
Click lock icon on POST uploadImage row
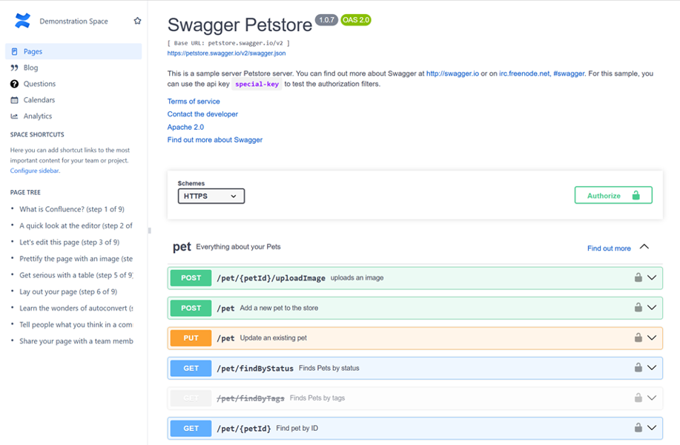(x=638, y=277)
